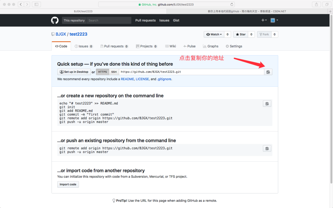Copy the repository HTTPS URL to clipboard

[x=268, y=72]
